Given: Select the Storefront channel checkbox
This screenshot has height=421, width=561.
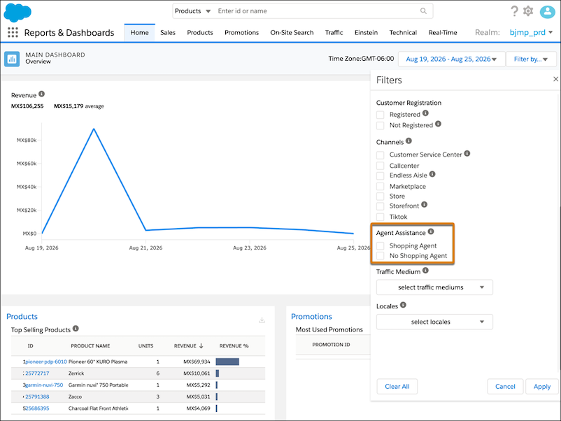Looking at the screenshot, I should pyautogui.click(x=381, y=206).
